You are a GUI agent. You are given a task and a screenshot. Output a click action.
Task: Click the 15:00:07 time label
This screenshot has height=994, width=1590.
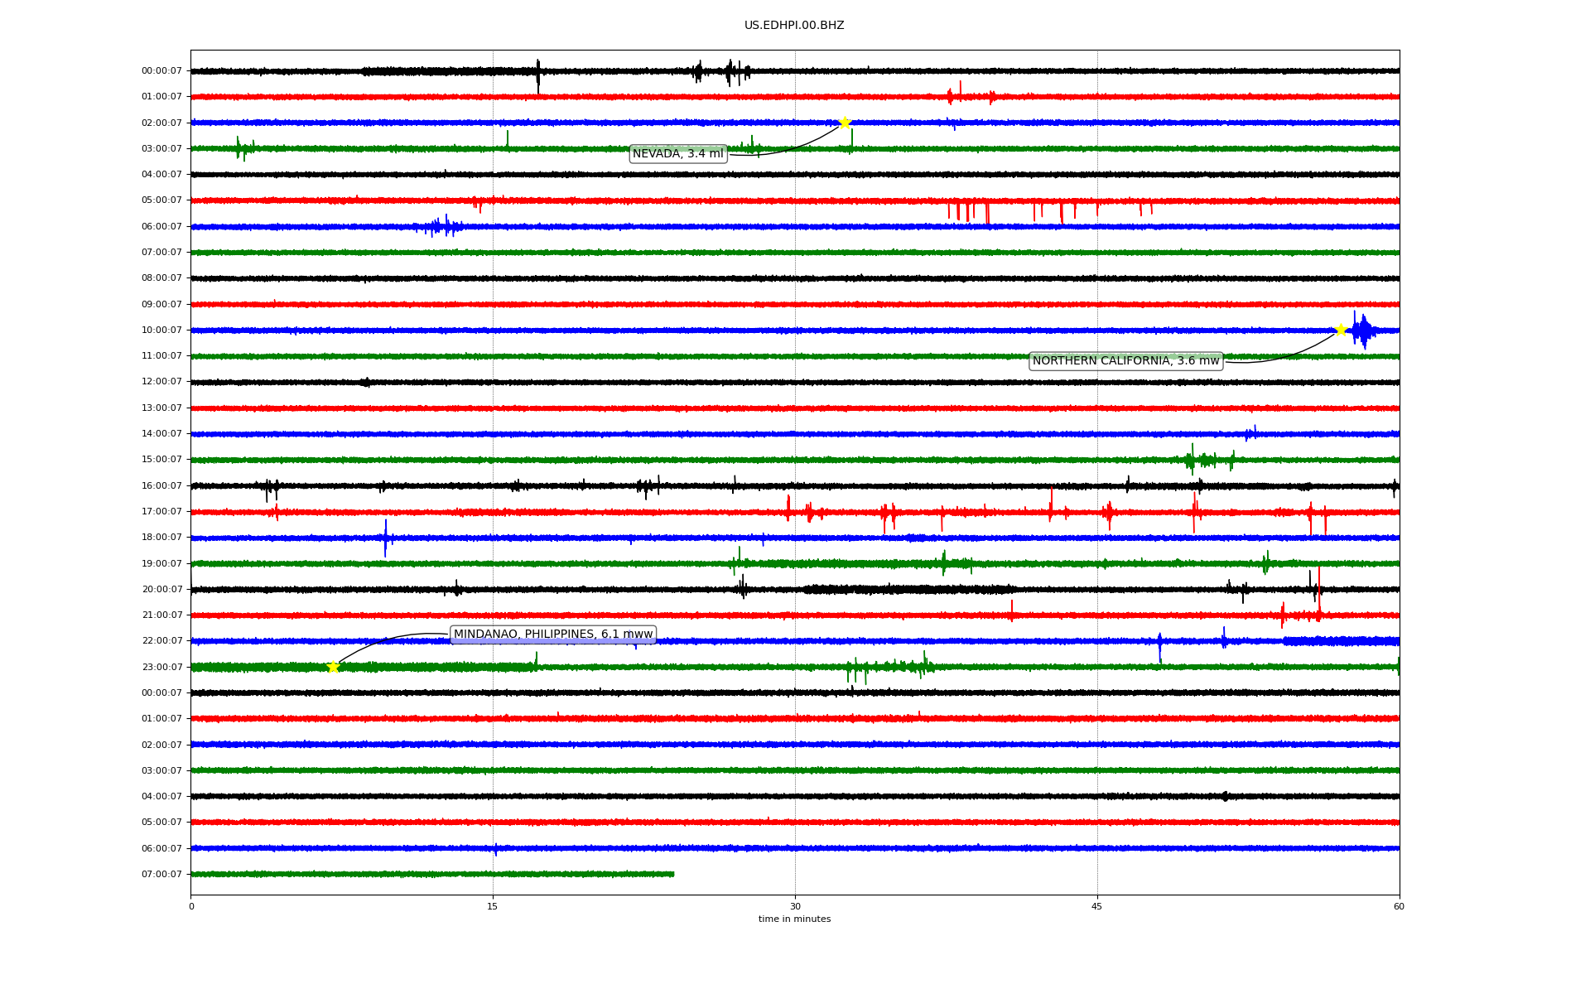161,460
